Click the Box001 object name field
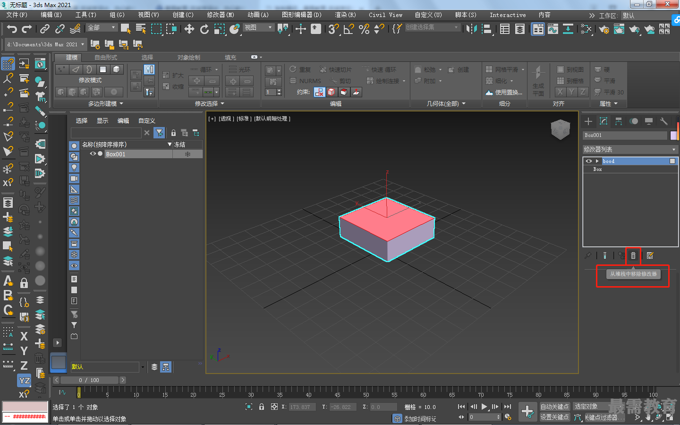This screenshot has width=680, height=425. (x=625, y=136)
